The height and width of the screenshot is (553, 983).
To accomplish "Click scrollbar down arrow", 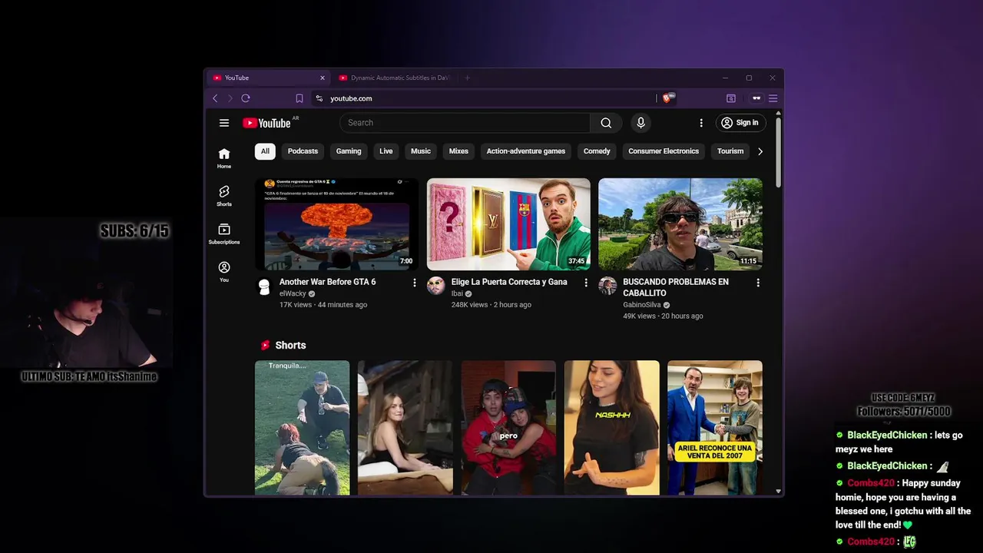I will point(778,492).
